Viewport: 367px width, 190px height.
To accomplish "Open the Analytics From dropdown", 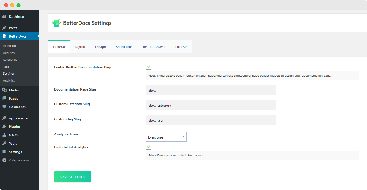I will [166, 137].
